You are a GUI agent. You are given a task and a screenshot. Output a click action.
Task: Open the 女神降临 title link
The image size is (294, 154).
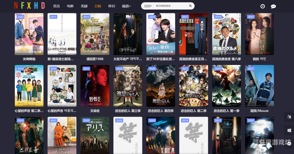pyautogui.click(x=29, y=59)
